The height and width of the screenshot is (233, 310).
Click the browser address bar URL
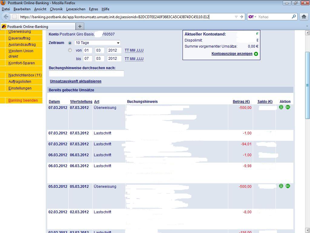[114, 17]
